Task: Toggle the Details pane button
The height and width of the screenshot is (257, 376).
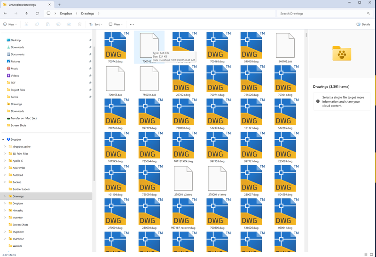Action: (363, 24)
